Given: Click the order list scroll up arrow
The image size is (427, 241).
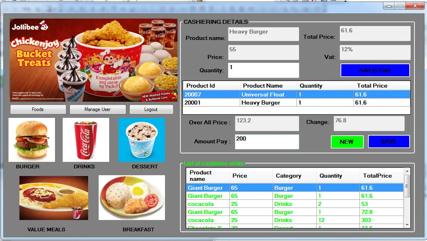Looking at the screenshot, I should pyautogui.click(x=407, y=171).
